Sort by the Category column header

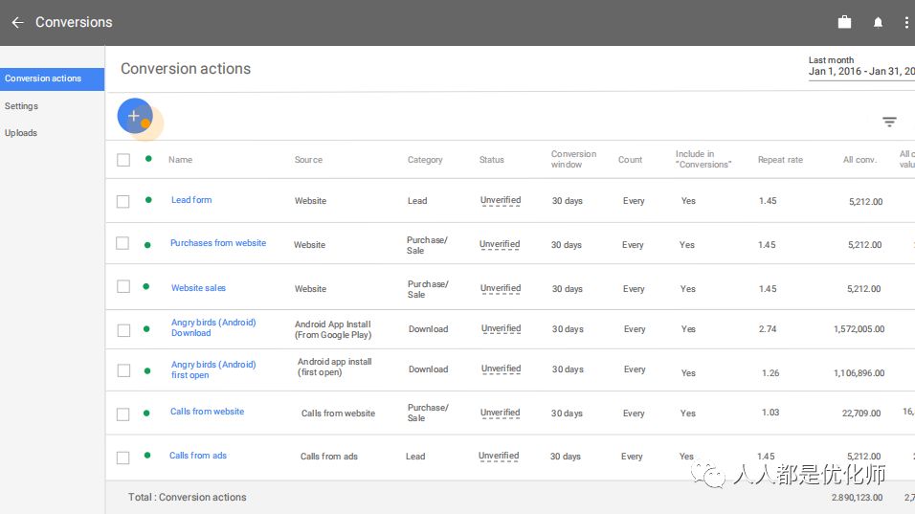pos(425,159)
